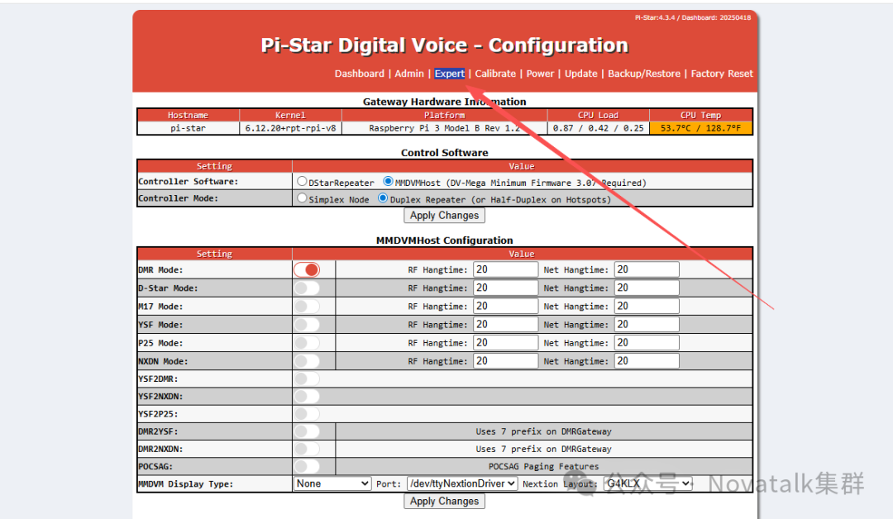Go to the Admin page
The height and width of the screenshot is (519, 893).
click(409, 74)
